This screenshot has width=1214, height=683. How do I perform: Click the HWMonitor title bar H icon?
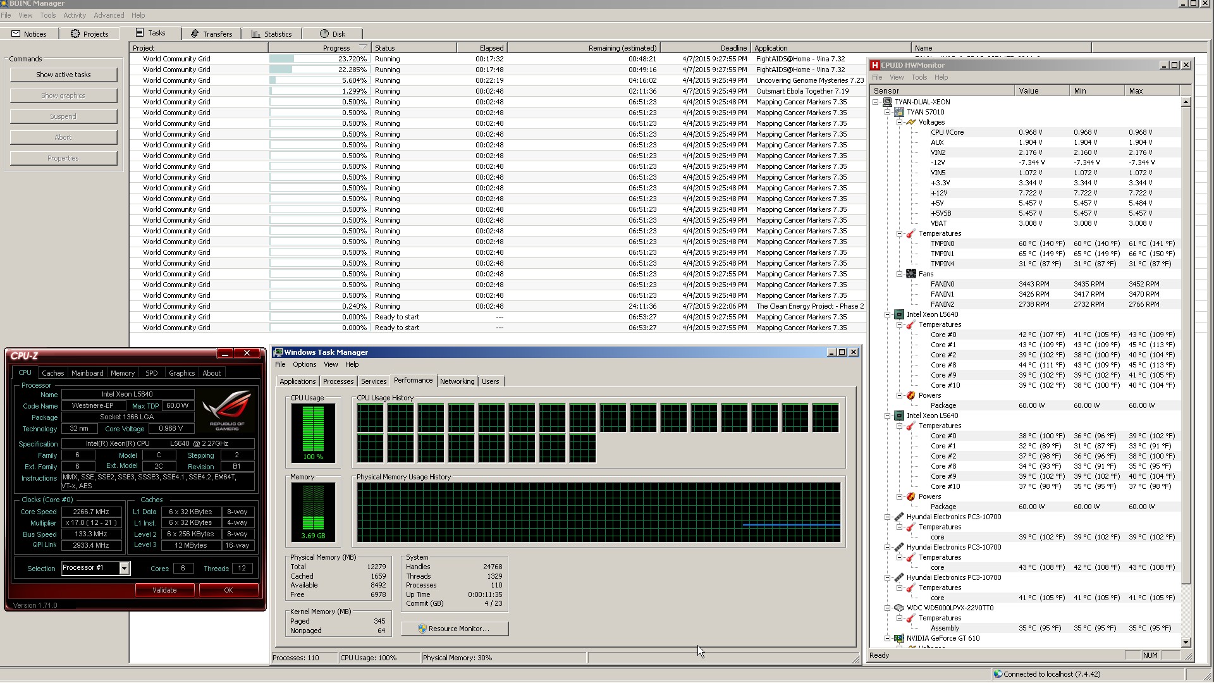(x=875, y=65)
